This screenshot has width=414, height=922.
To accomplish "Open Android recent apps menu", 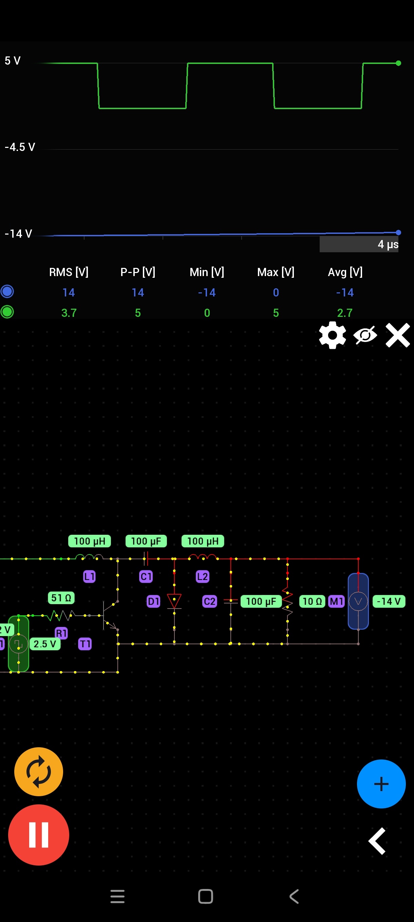I will (117, 896).
